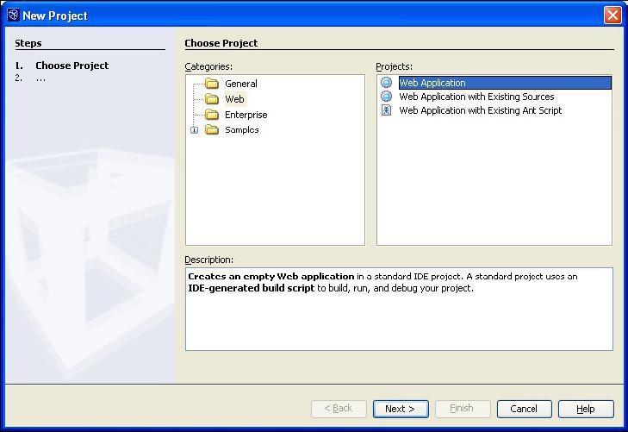
Task: Expand the Samples category tree node
Action: tap(195, 130)
